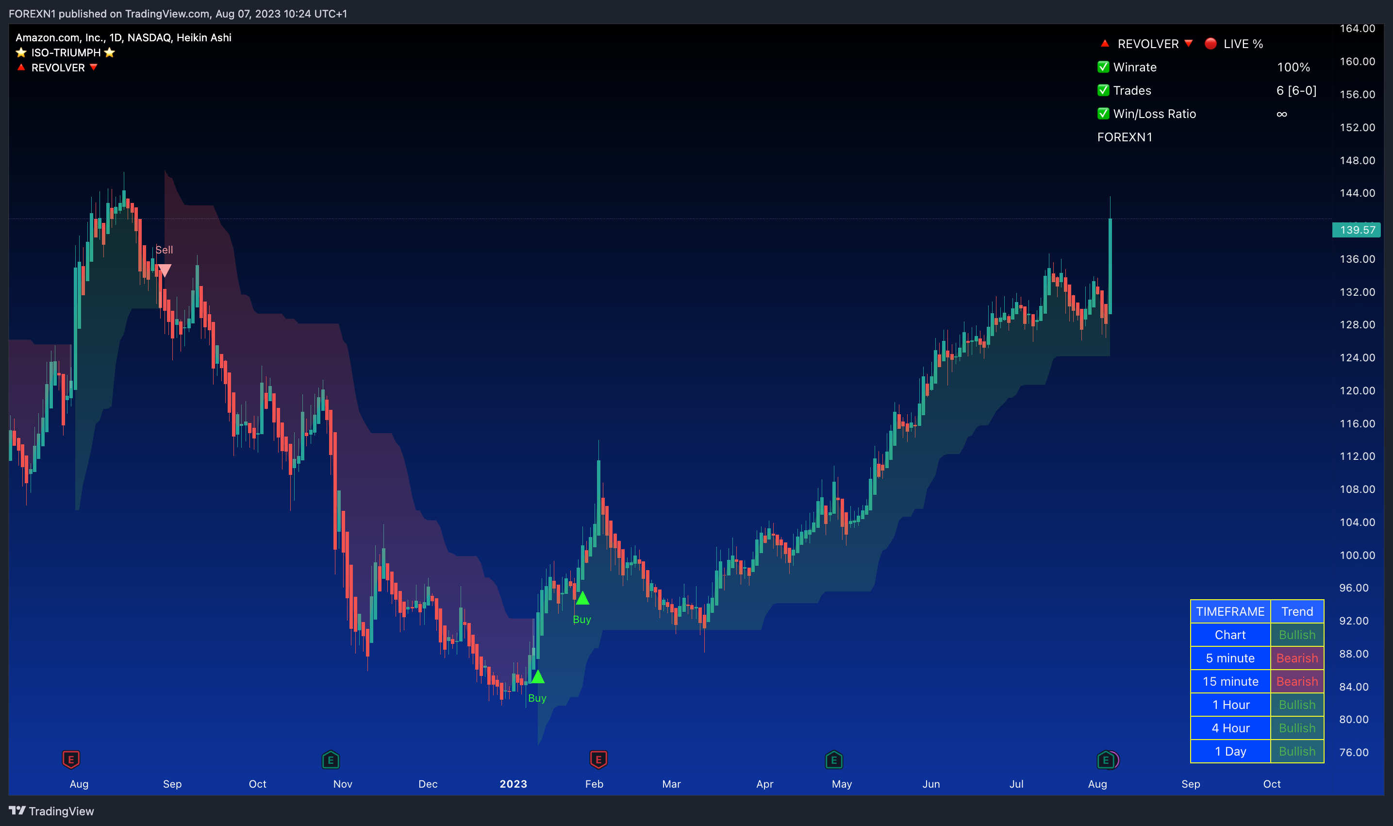1393x826 pixels.
Task: Click the Win/Loss Ratio green checkmark
Action: (1103, 114)
